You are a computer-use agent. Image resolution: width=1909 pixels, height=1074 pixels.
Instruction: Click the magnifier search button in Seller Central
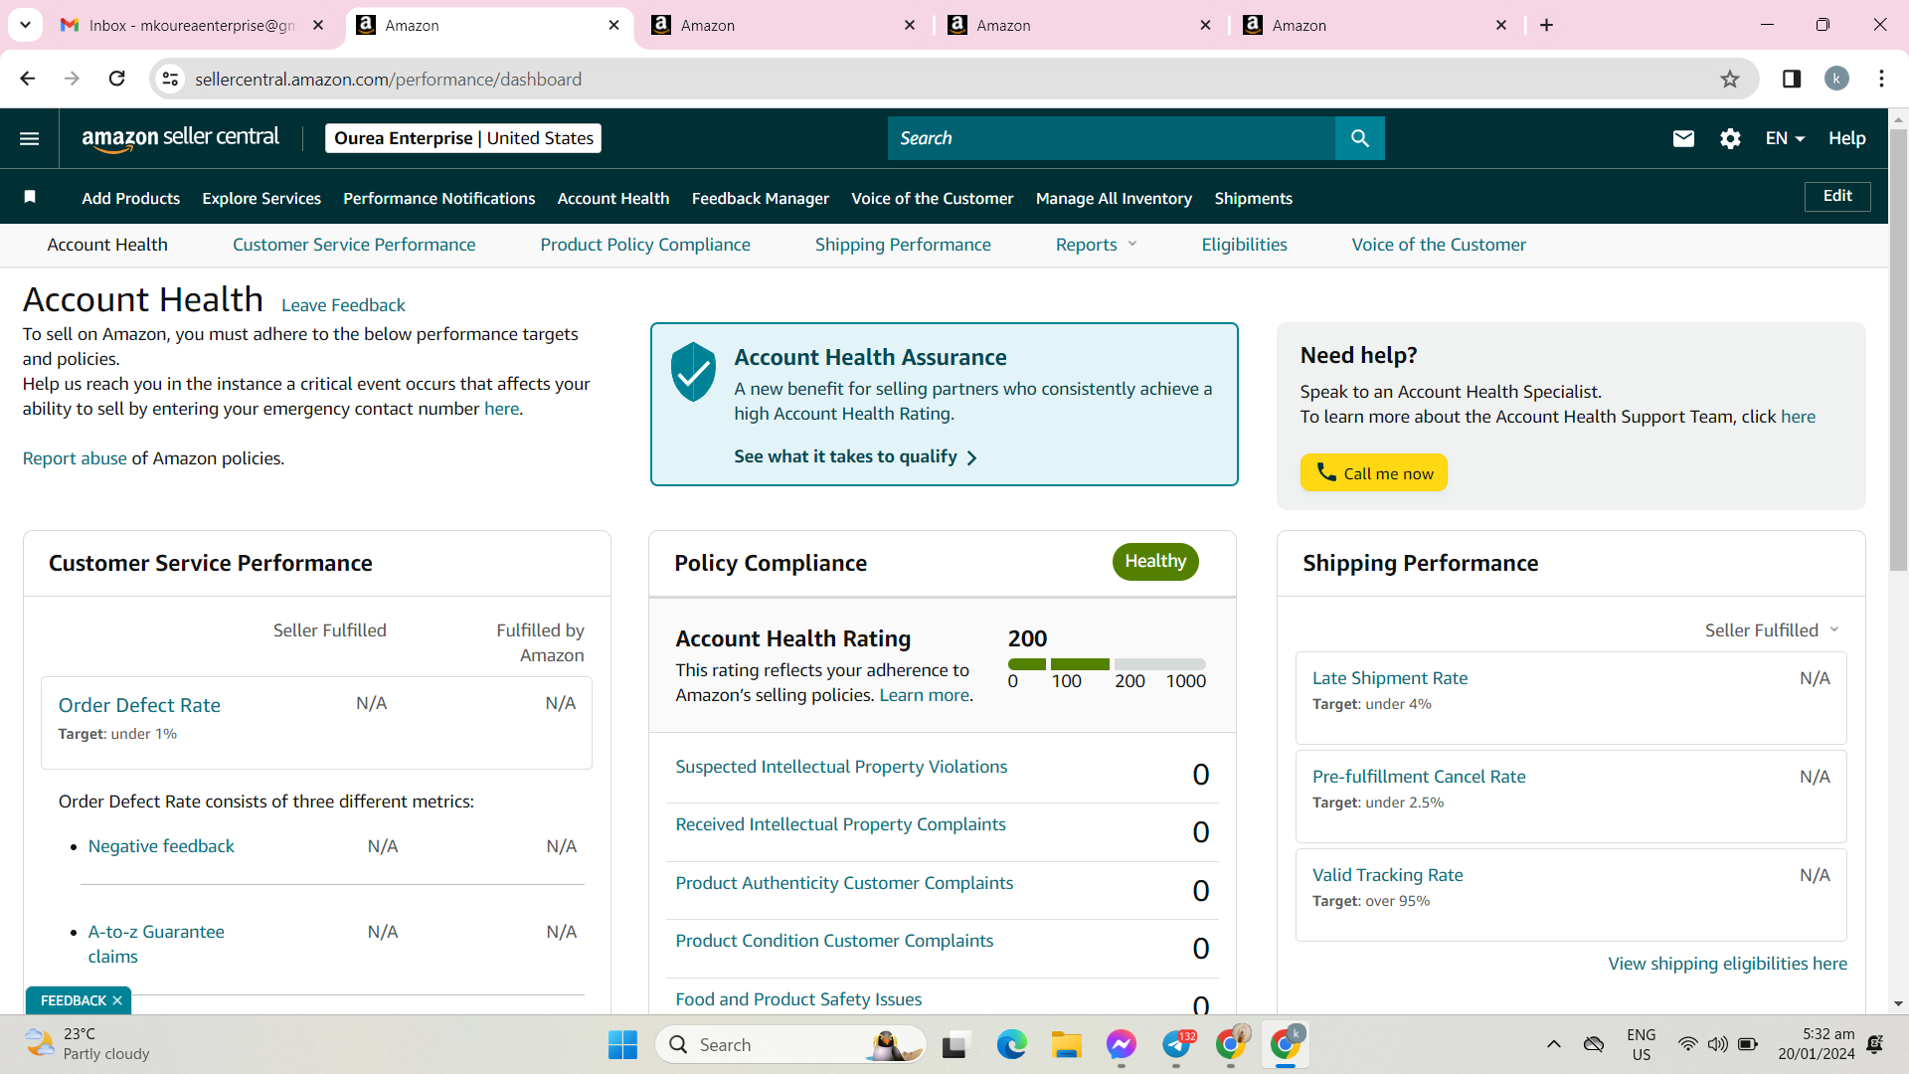1359,138
